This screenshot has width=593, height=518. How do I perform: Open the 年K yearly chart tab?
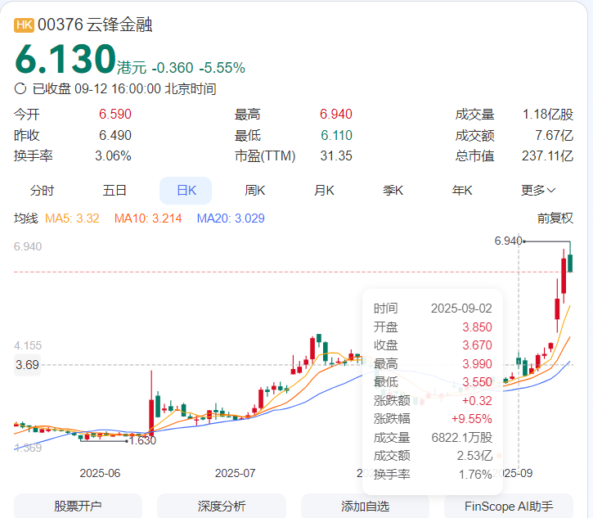462,191
